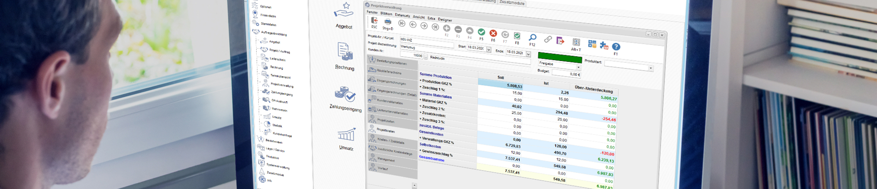Click the Kunden-Nr. field showing 10006

411,55
